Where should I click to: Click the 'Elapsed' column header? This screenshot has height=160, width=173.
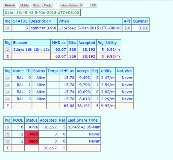coord(31,43)
